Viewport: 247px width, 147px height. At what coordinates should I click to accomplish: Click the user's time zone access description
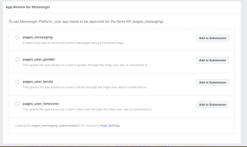[x=87, y=110]
